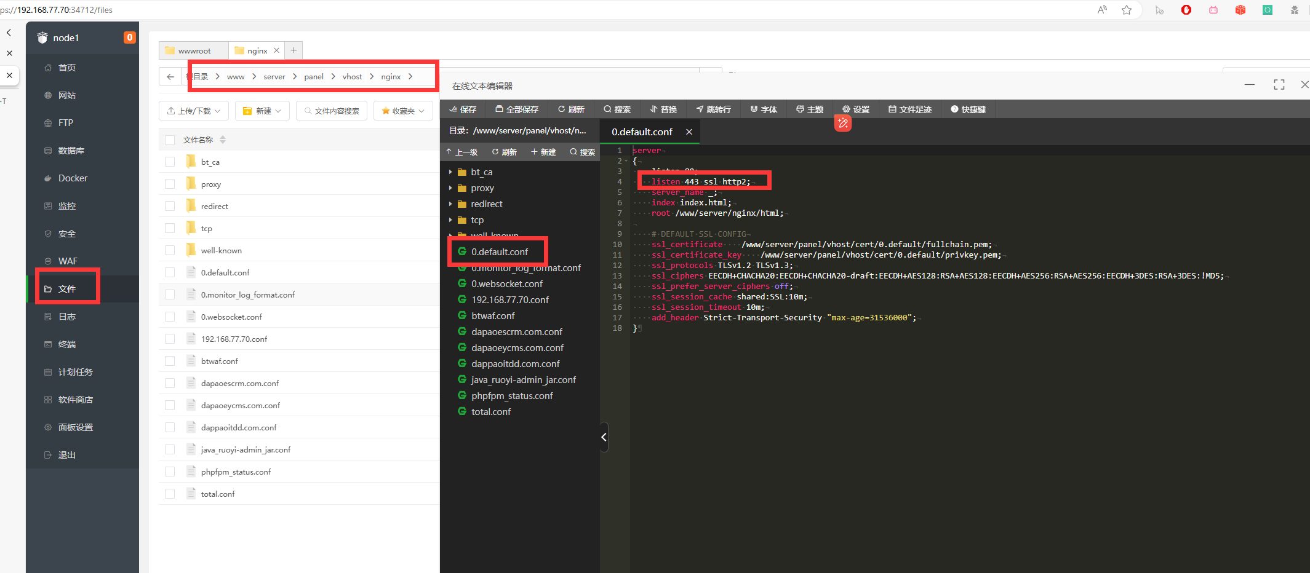The width and height of the screenshot is (1310, 573).
Task: Go back with the file manager arrow
Action: (x=170, y=76)
